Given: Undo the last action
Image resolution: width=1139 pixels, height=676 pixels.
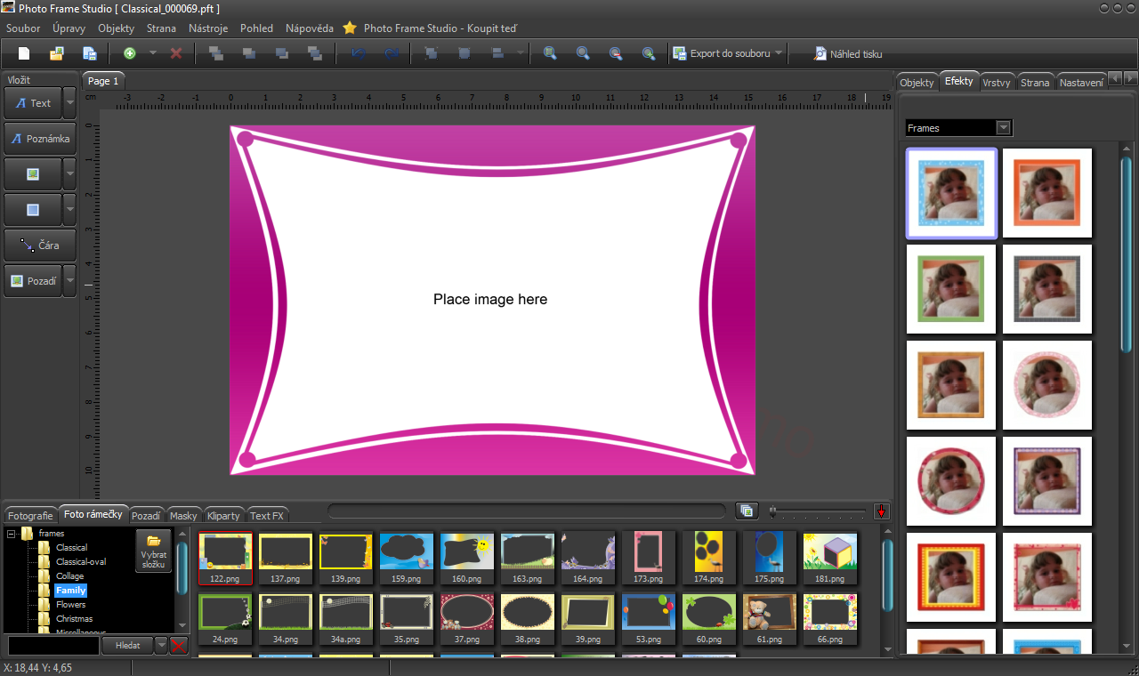Looking at the screenshot, I should click(x=359, y=53).
